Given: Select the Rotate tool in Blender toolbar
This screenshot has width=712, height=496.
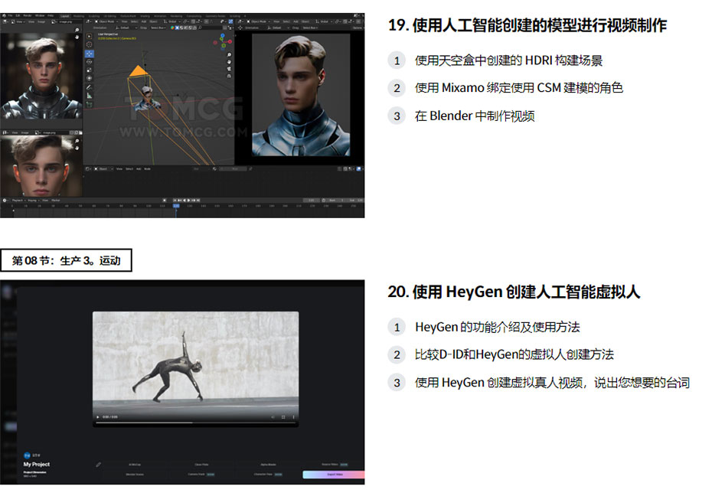Looking at the screenshot, I should [x=90, y=62].
